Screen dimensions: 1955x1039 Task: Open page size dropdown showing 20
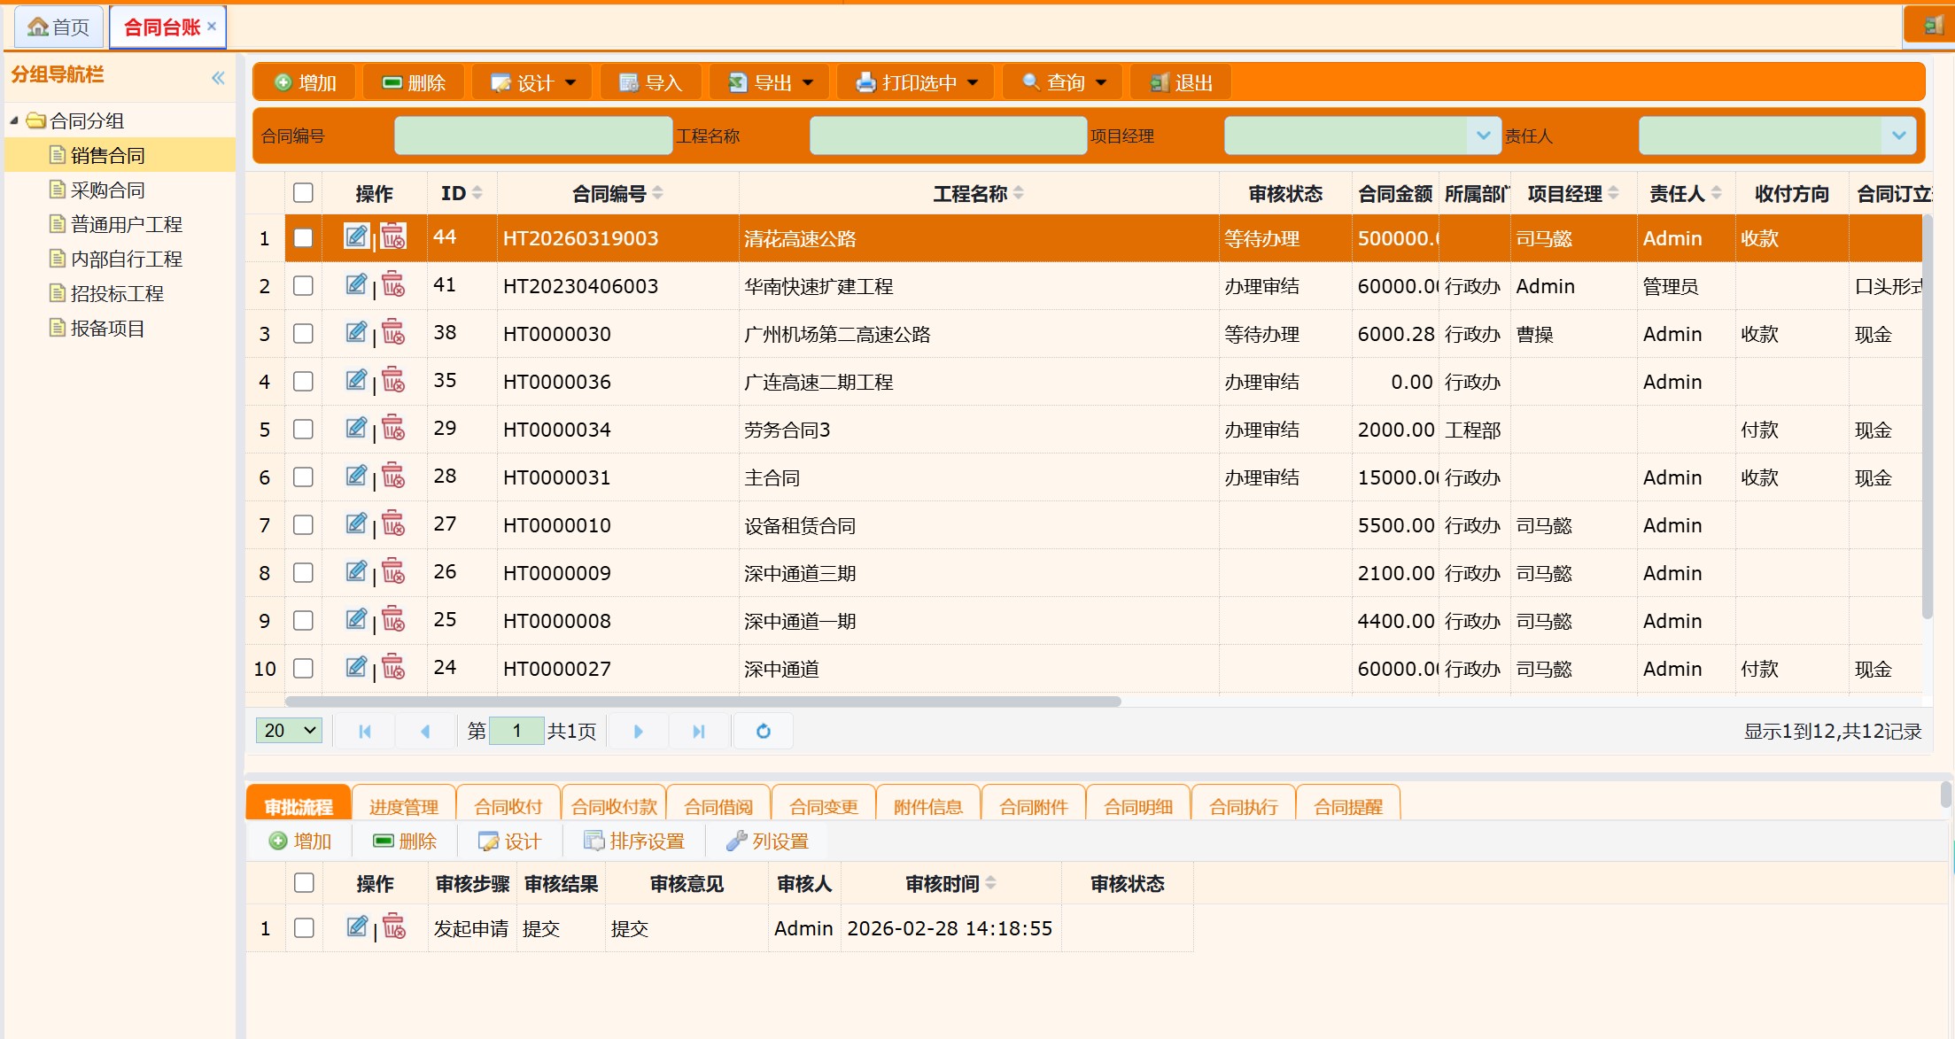(290, 731)
